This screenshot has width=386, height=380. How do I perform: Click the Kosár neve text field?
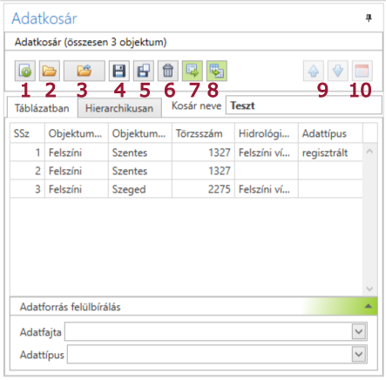304,105
